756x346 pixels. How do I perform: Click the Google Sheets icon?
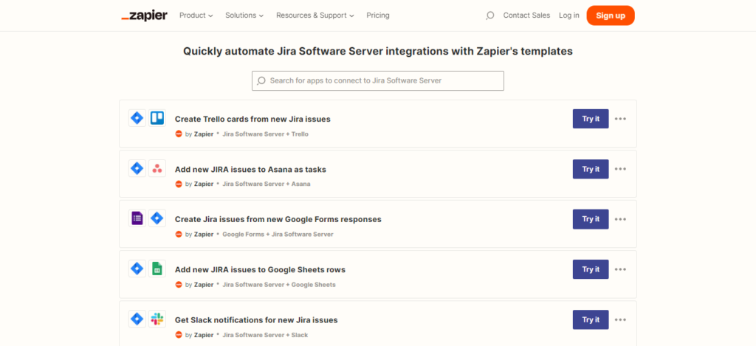tap(157, 269)
